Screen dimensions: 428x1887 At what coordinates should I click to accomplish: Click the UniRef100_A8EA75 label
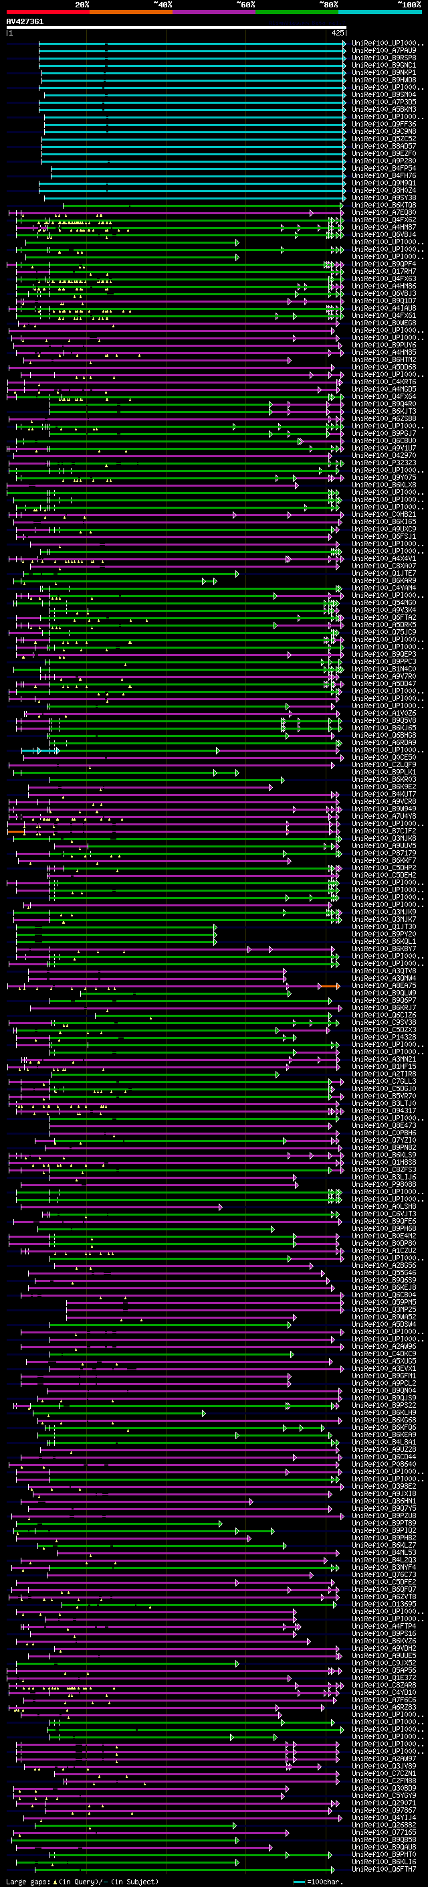pos(384,985)
